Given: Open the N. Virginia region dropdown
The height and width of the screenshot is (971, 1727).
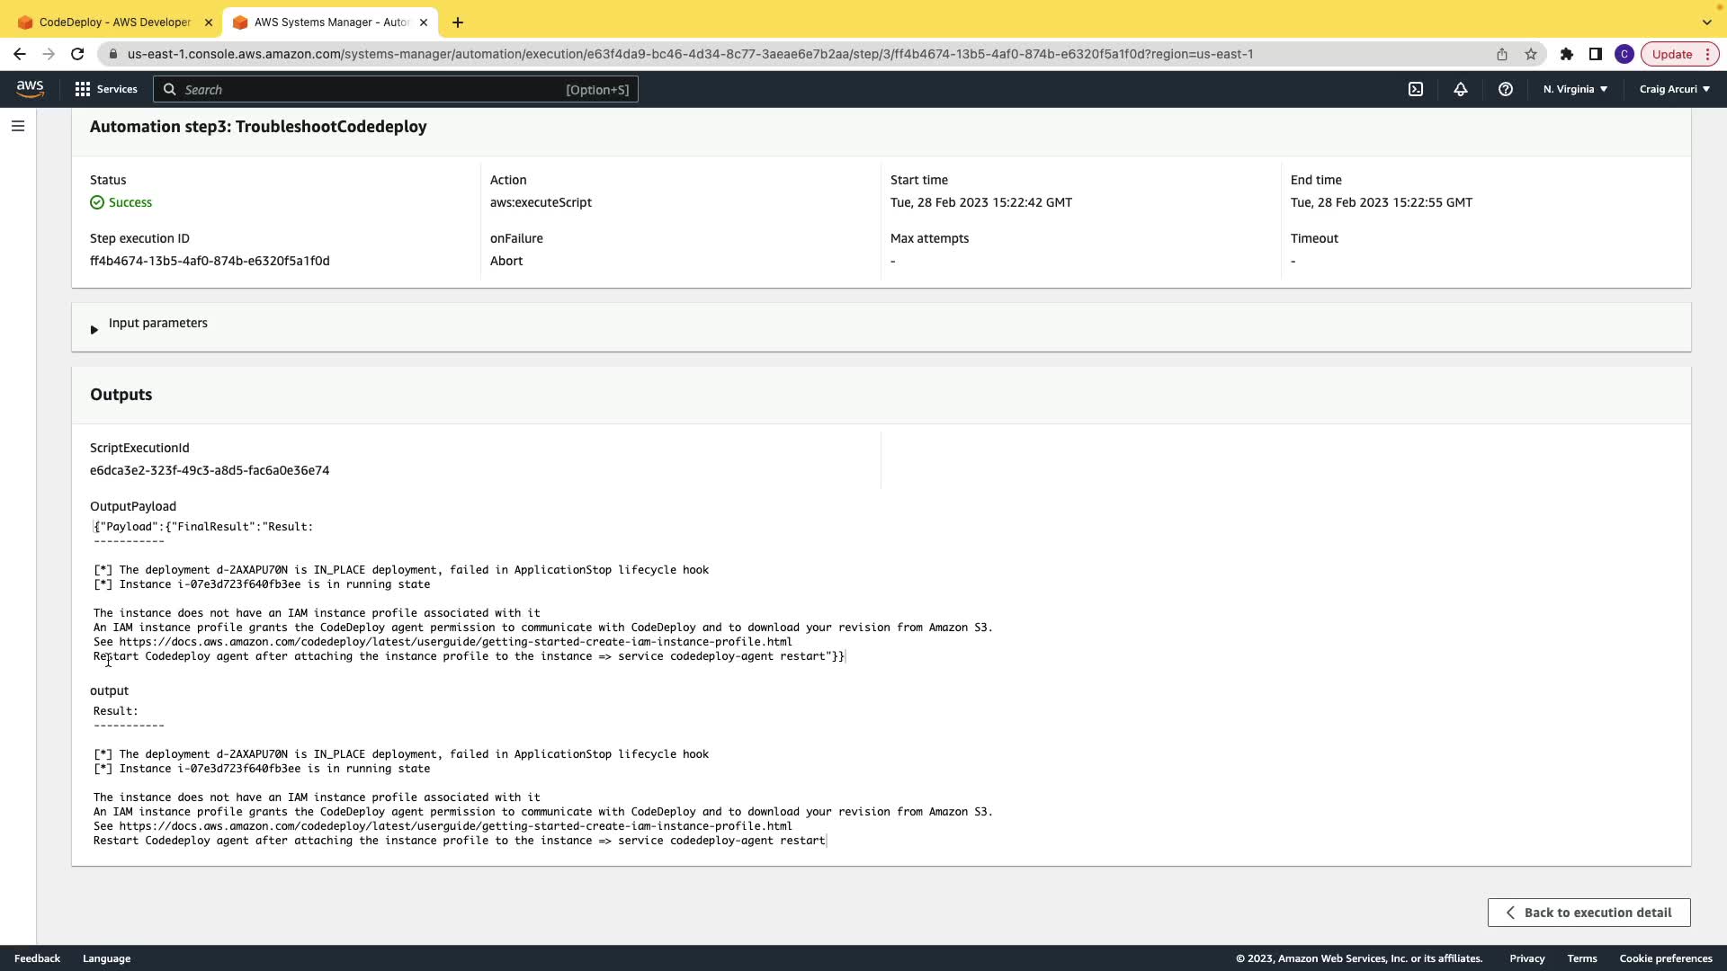Looking at the screenshot, I should 1575,89.
